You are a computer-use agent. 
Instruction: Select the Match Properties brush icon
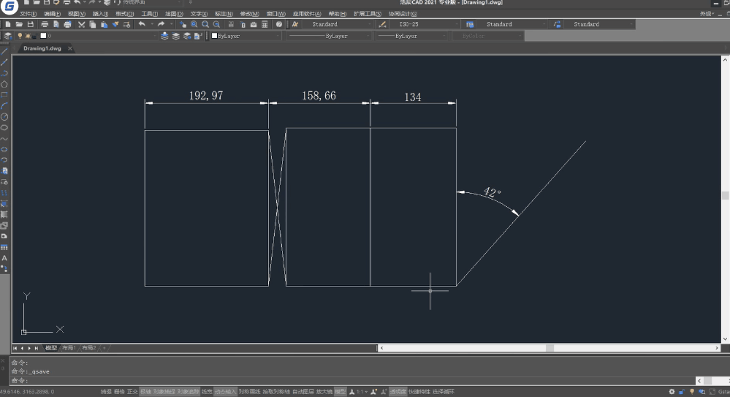(x=115, y=24)
